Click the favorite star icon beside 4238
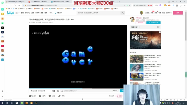Viewport: 187px width, 105px height. click(50, 96)
